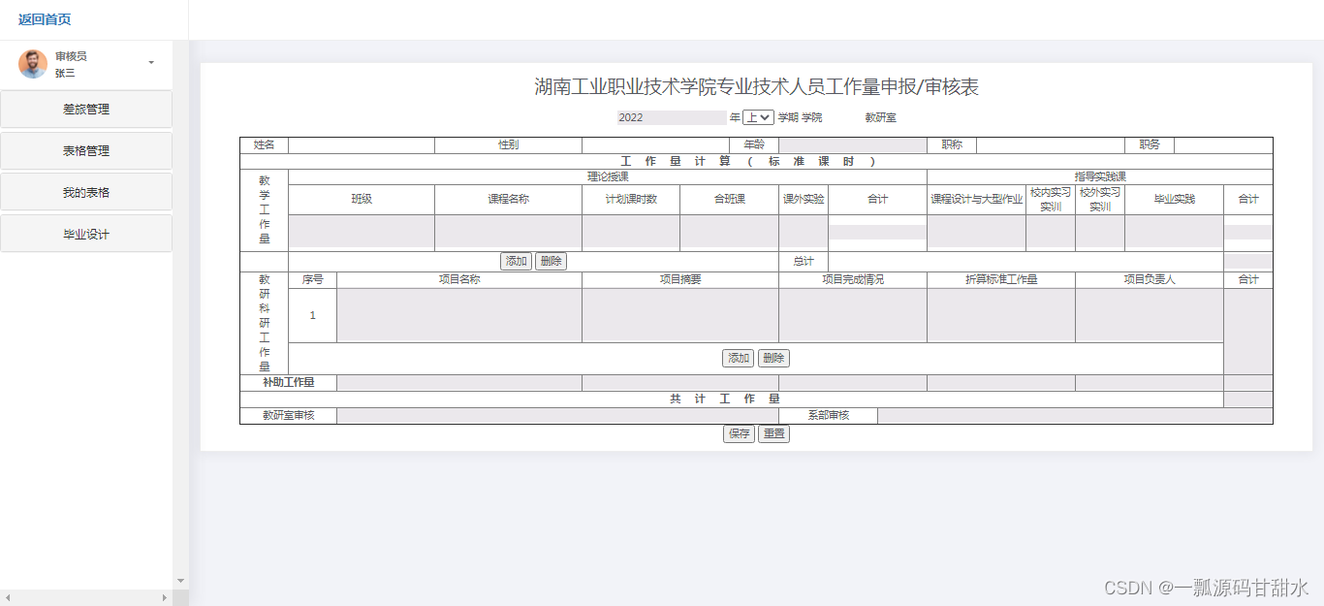The height and width of the screenshot is (606, 1324).
Task: Click the 指导实践课 column header
Action: point(1100,177)
